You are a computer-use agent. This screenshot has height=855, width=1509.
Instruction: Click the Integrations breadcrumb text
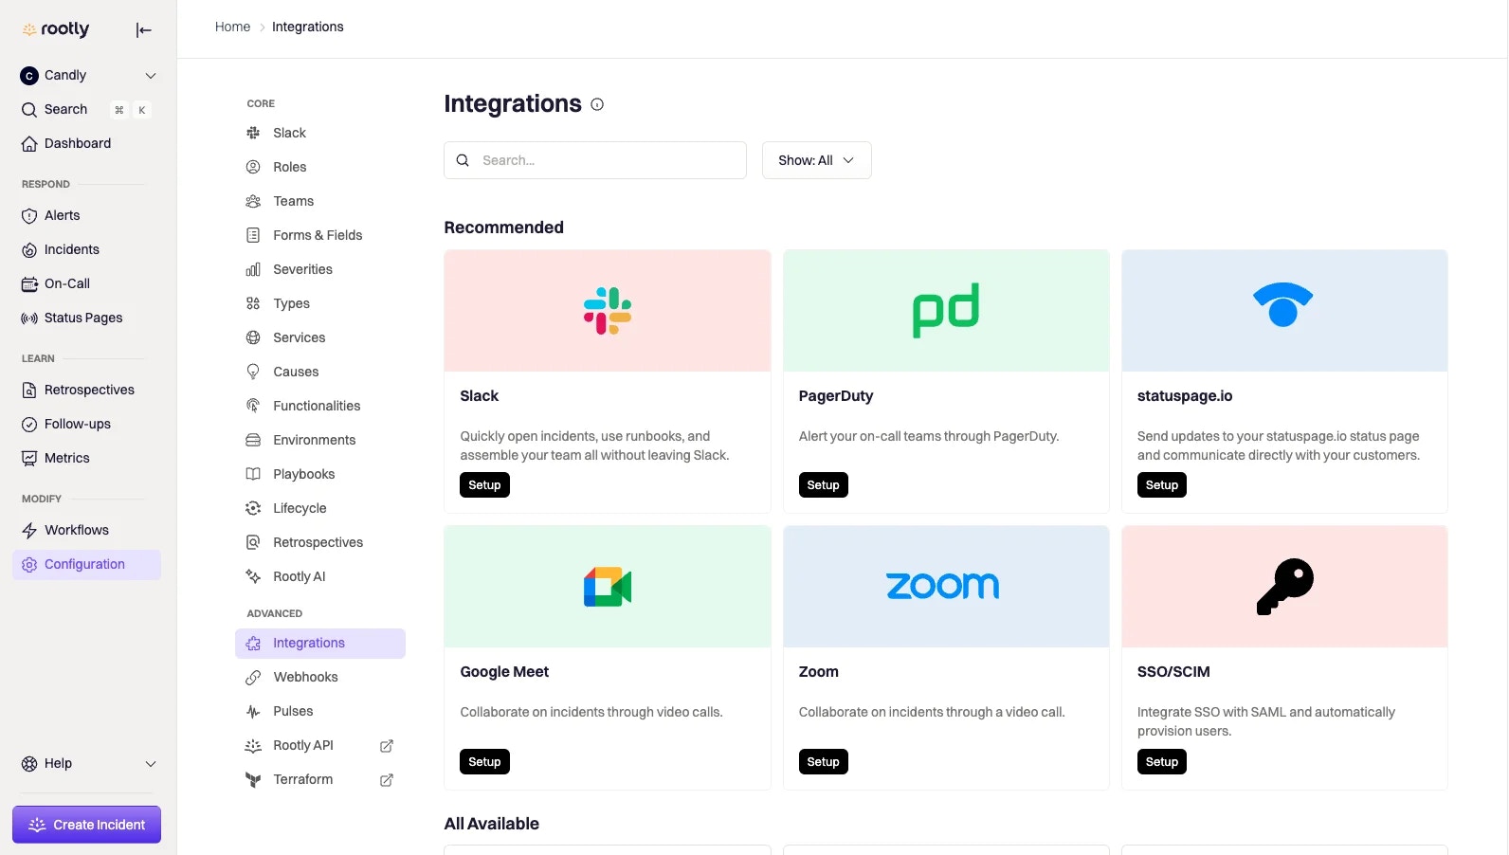[307, 27]
